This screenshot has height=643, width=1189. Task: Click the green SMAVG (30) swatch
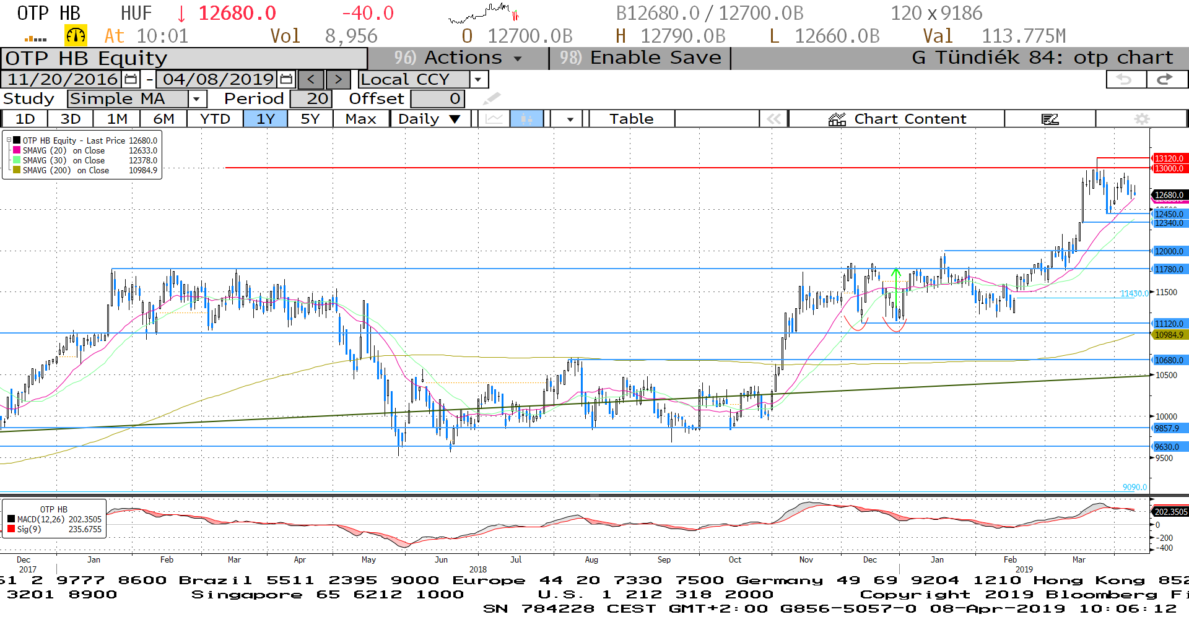coord(17,160)
